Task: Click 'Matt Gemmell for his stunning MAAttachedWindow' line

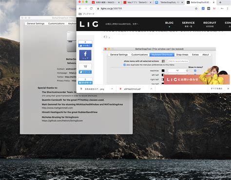Action: pyautogui.click(x=82, y=104)
